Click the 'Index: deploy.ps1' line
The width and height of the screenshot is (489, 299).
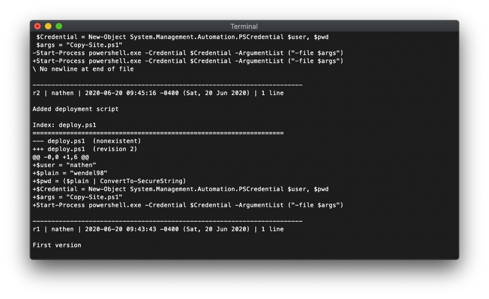point(64,125)
